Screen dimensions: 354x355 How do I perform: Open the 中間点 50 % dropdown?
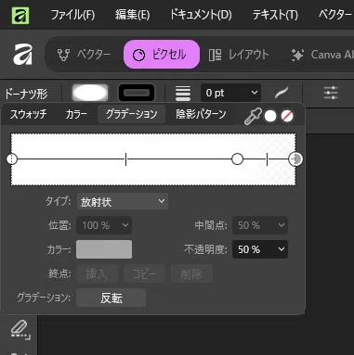(260, 225)
